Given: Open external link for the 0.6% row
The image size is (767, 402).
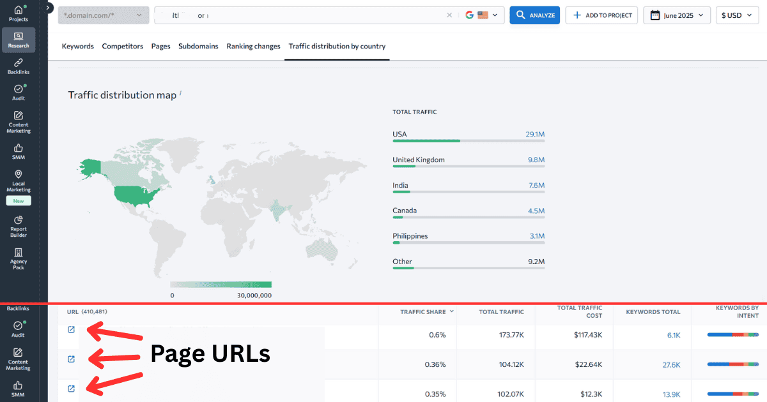Looking at the screenshot, I should [x=71, y=330].
